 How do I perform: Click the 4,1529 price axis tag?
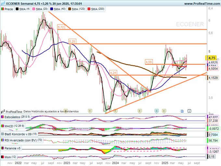(213, 78)
